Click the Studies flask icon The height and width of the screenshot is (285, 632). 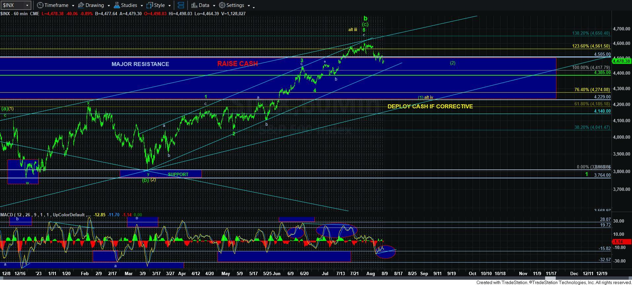116,5
